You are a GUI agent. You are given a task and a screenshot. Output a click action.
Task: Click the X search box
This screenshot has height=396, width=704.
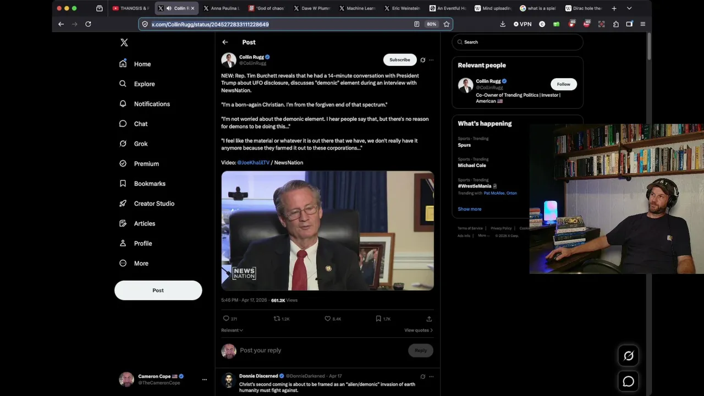518,42
